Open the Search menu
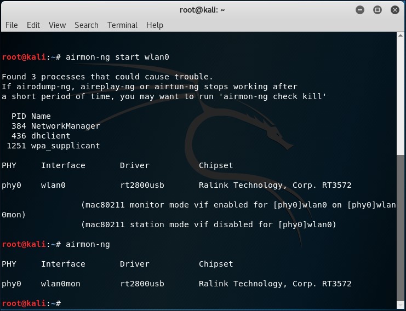This screenshot has height=311, width=406. pos(87,25)
